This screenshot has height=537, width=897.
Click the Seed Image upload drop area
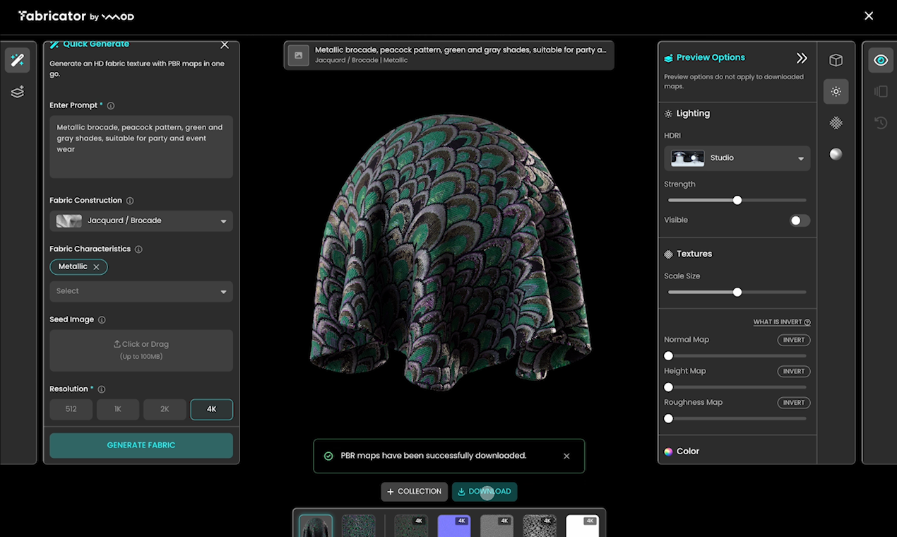tap(141, 350)
